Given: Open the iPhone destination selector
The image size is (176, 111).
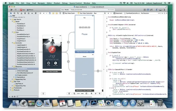Looking at the screenshot, I should coord(30,10).
